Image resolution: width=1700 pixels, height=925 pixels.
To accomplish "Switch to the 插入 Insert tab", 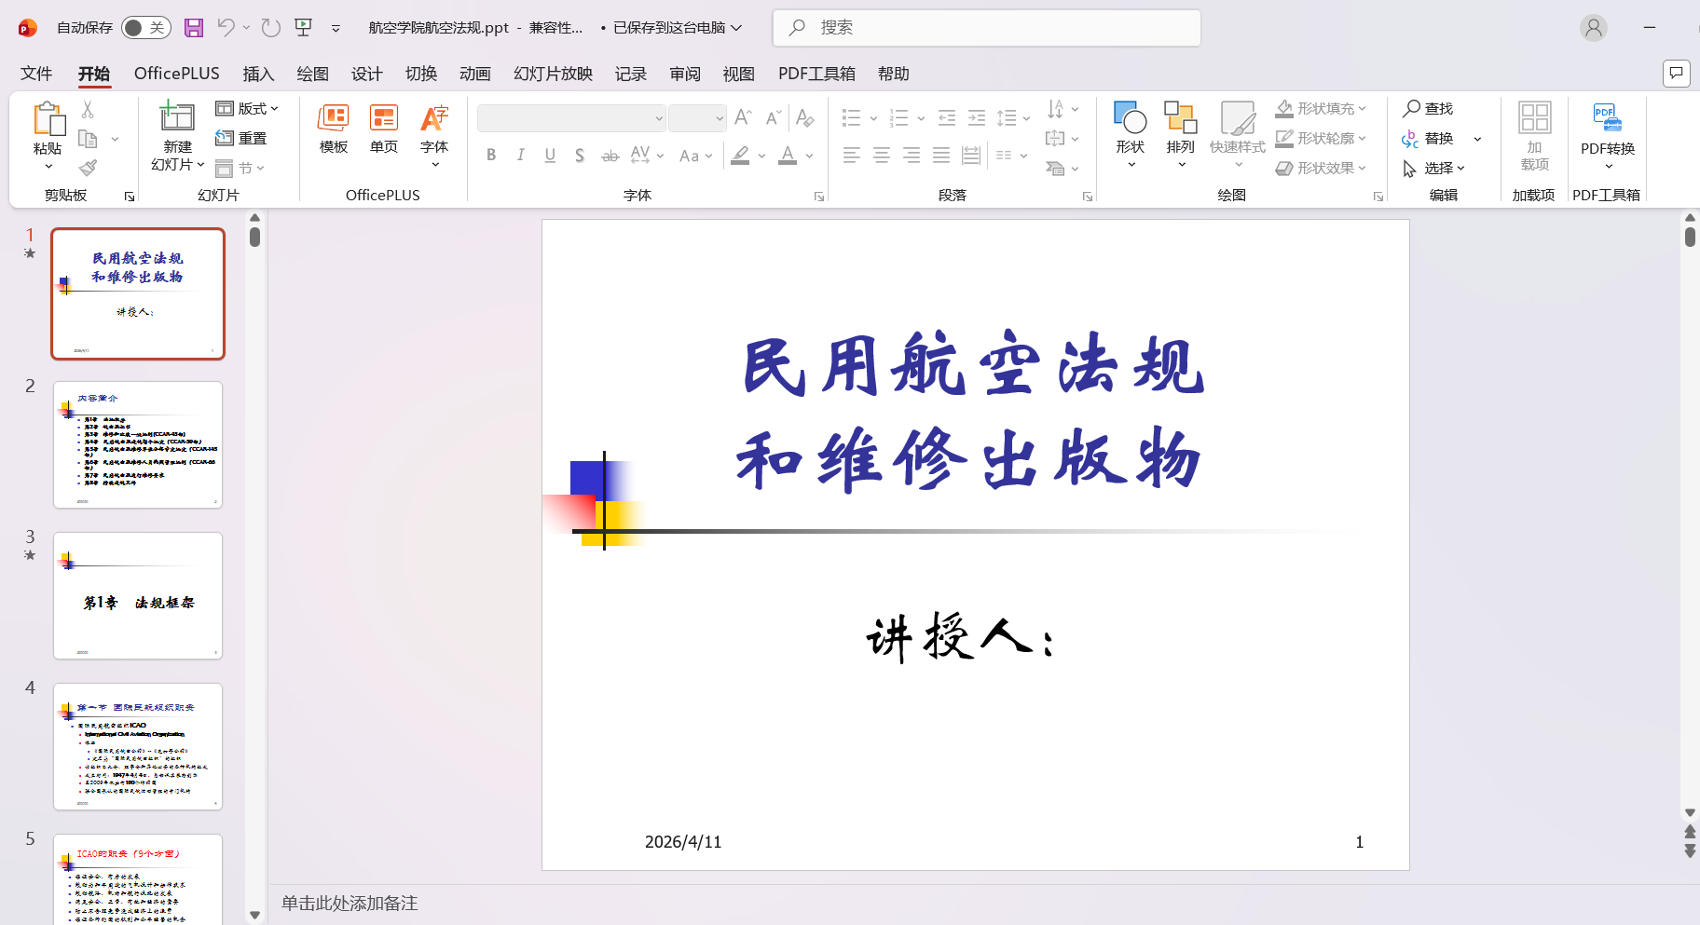I will (258, 74).
